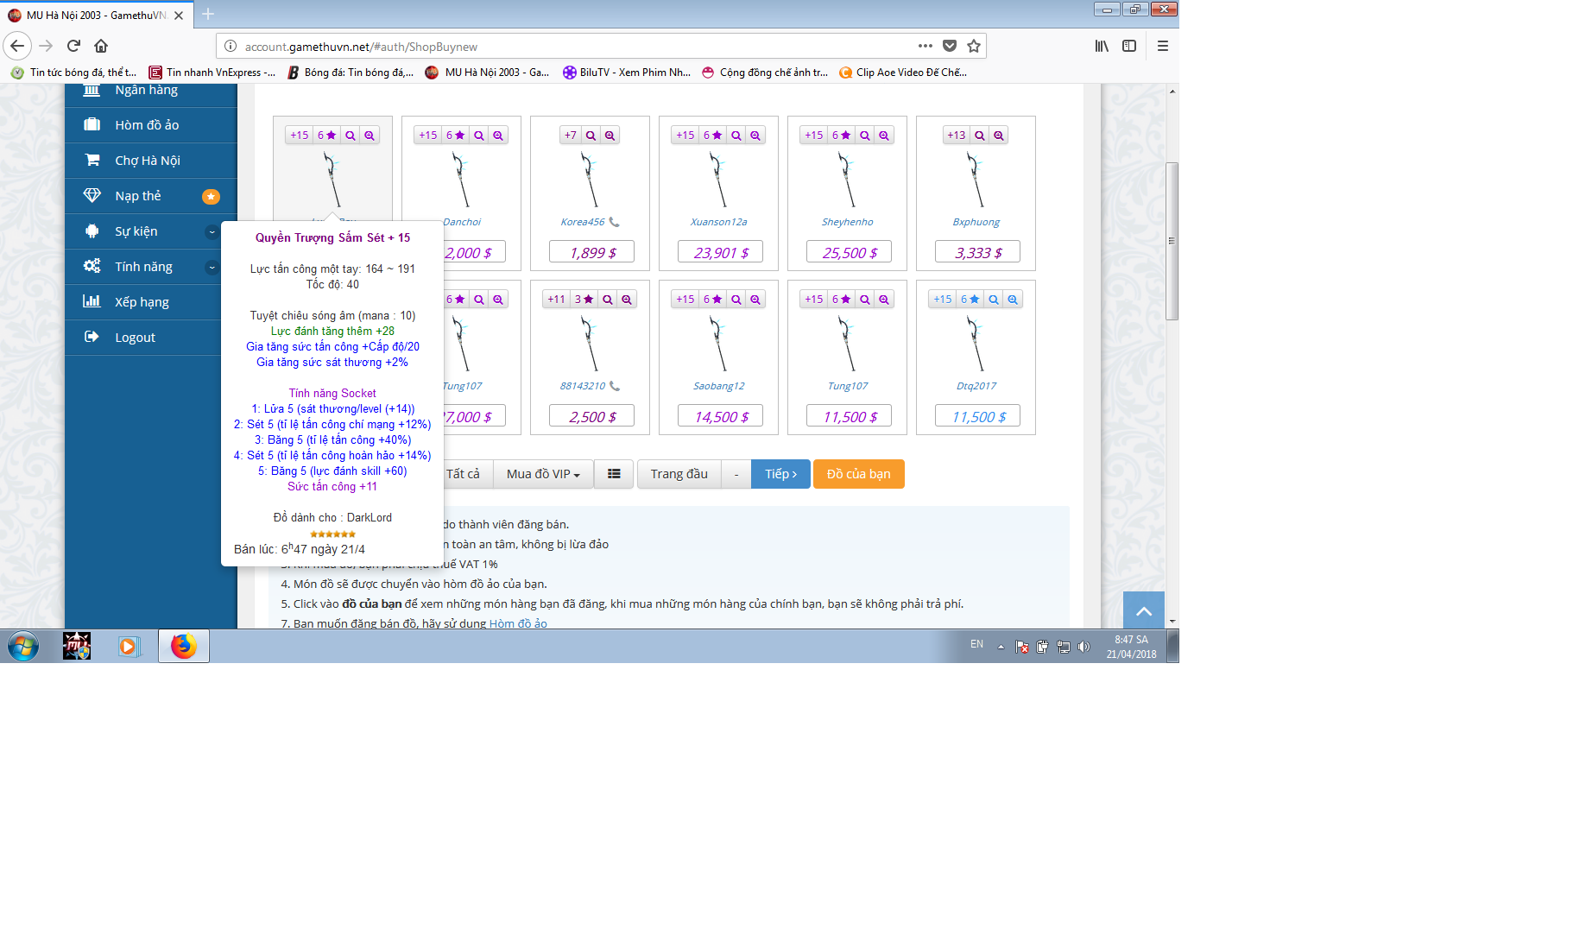The height and width of the screenshot is (948, 1592).
Task: Go to next page with Tiếp
Action: click(x=780, y=474)
